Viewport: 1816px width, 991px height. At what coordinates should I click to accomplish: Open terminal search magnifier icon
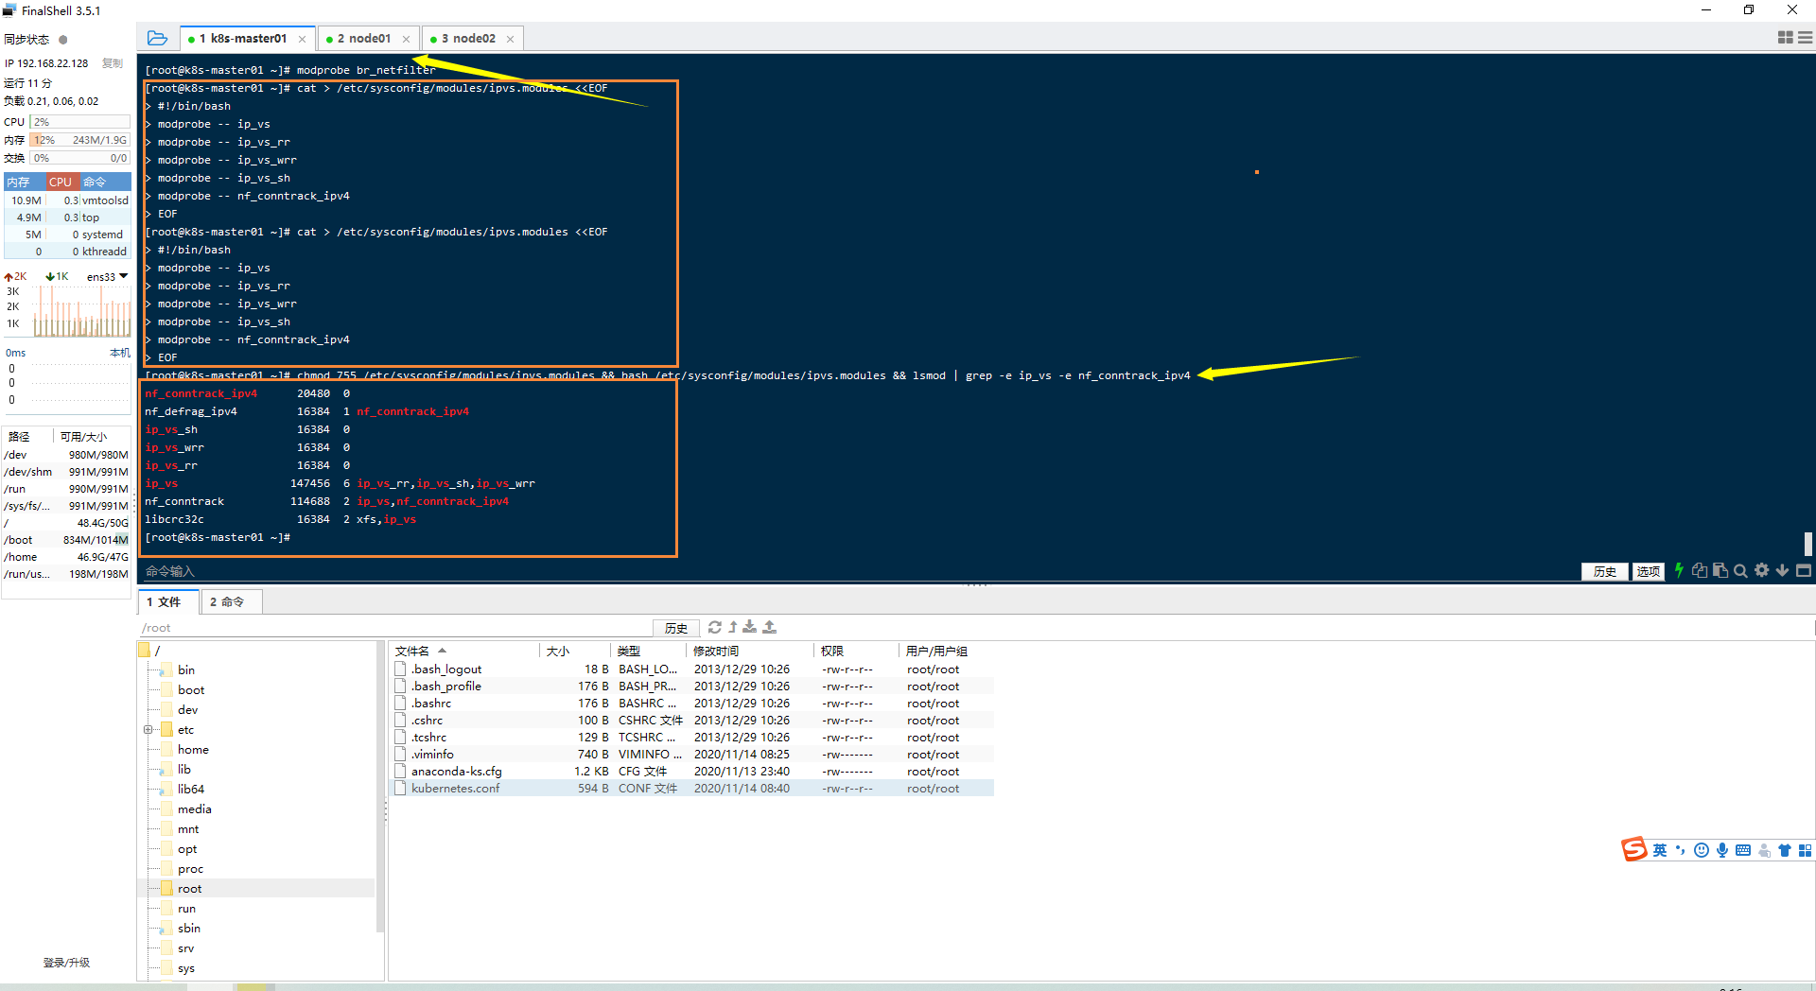tap(1740, 570)
